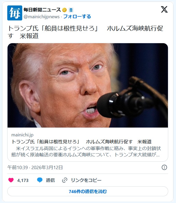
Task: Click the timestamp 午前10:39 · 2026年3月12日
Action: click(x=35, y=167)
